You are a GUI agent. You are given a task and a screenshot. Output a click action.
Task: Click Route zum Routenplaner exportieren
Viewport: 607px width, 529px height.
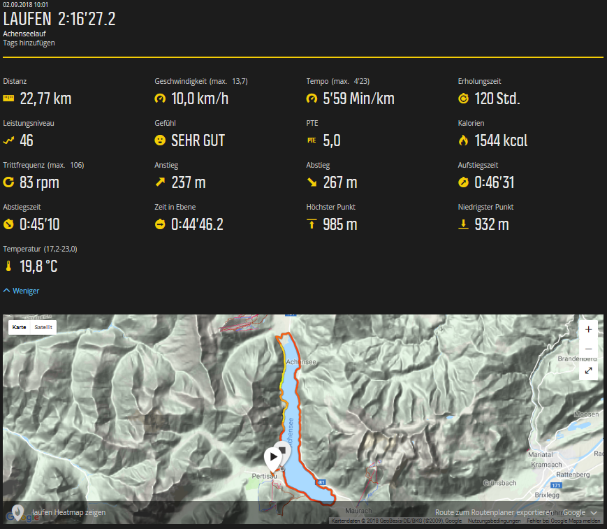(x=494, y=512)
